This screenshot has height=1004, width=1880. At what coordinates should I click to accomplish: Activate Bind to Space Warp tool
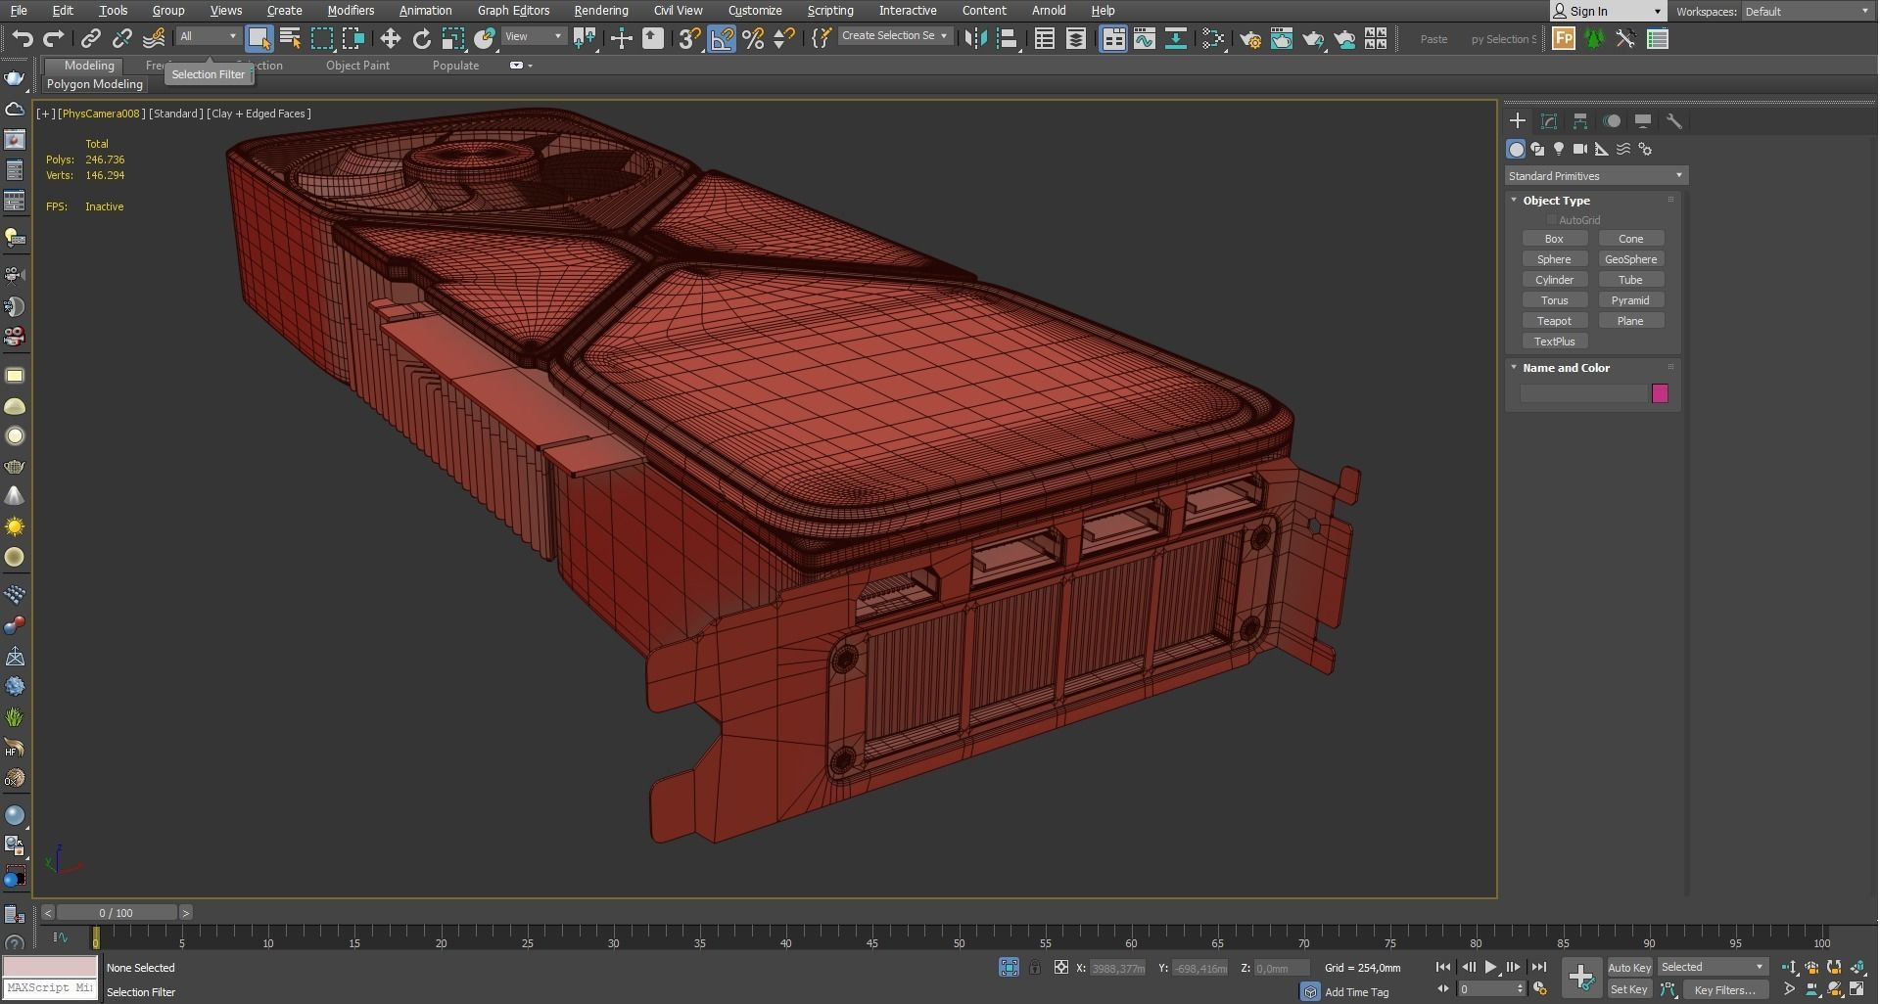(154, 38)
